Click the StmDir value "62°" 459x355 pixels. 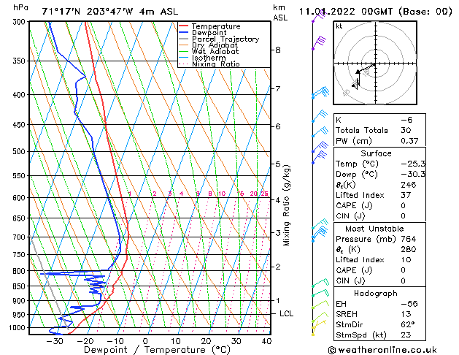pyautogui.click(x=407, y=324)
